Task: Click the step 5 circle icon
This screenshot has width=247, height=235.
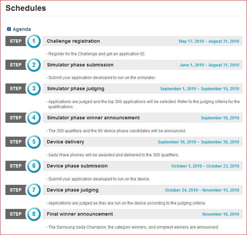Action: point(34,142)
